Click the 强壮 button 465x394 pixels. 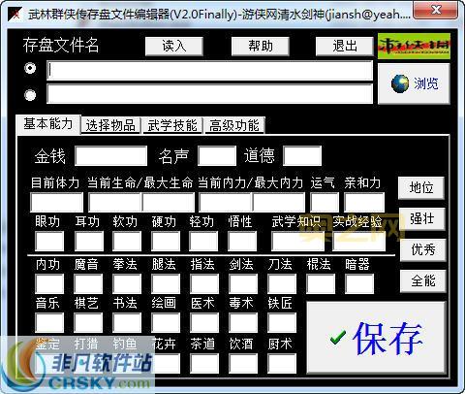422,219
